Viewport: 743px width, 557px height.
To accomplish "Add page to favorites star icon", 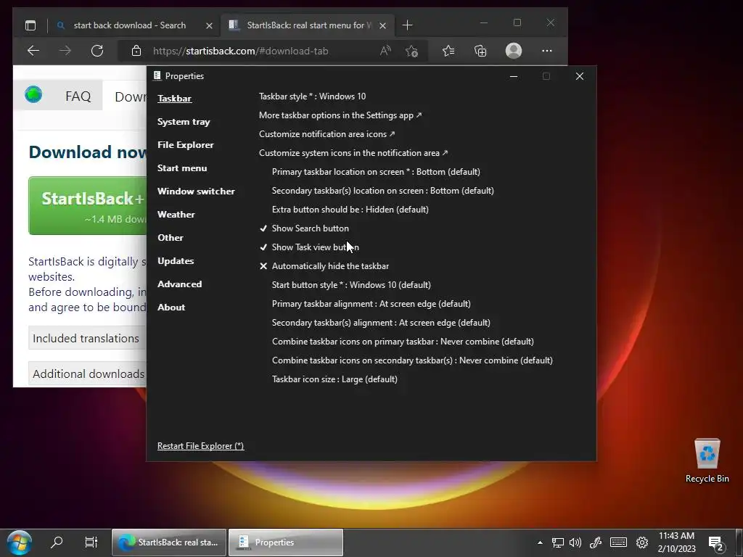I will (x=411, y=51).
